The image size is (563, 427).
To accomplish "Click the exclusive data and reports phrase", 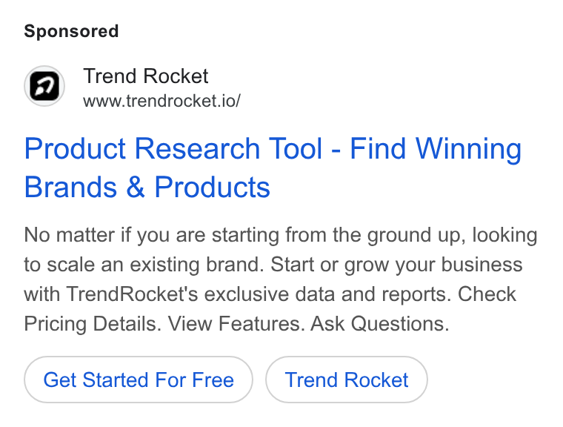I will 327,294.
